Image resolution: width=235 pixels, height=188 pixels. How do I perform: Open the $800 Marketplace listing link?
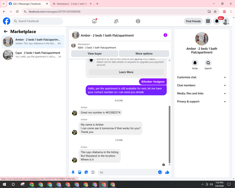[x=97, y=47]
